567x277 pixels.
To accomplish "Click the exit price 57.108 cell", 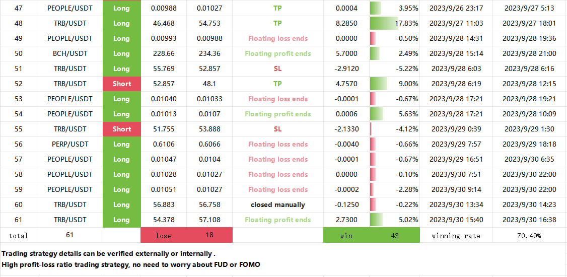I will (208, 220).
